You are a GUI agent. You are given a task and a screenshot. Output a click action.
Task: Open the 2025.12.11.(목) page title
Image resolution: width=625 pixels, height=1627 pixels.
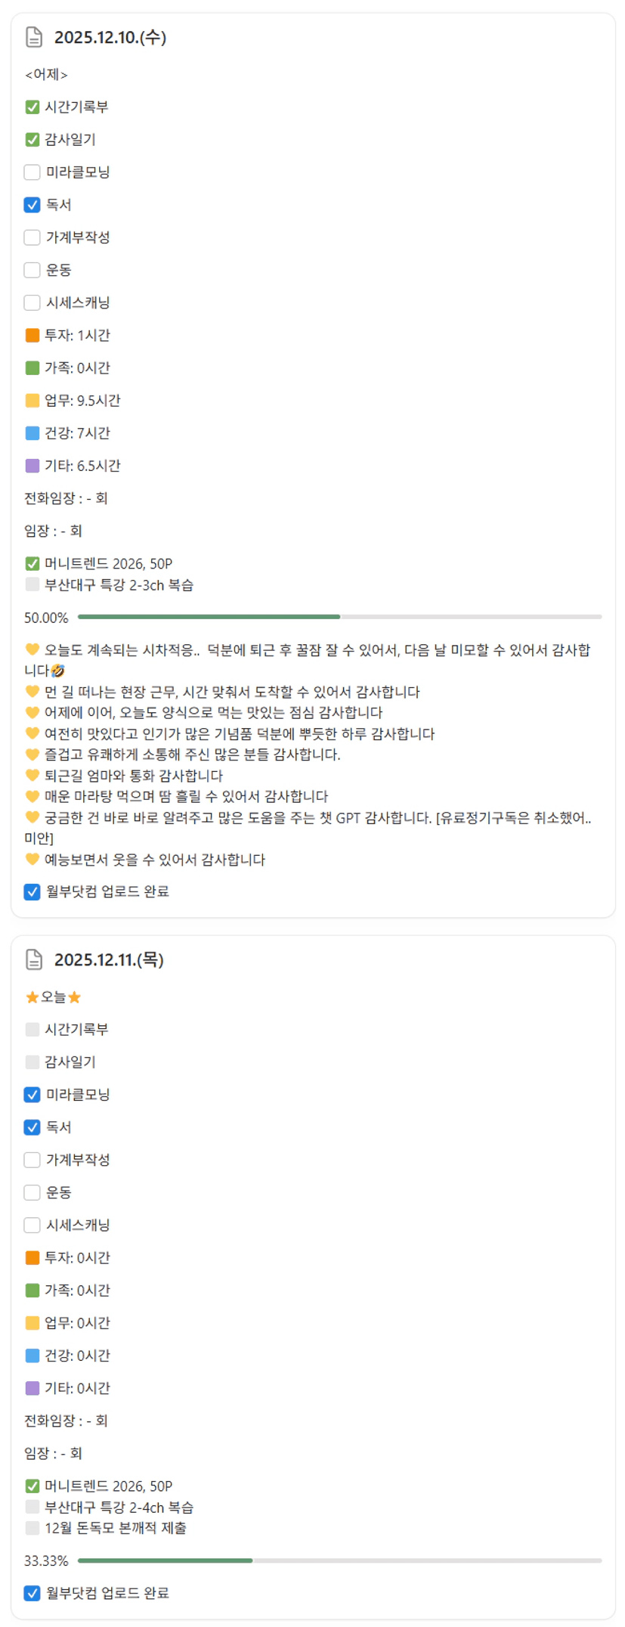(x=109, y=959)
